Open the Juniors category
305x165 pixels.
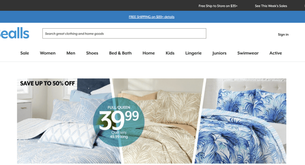click(x=220, y=53)
